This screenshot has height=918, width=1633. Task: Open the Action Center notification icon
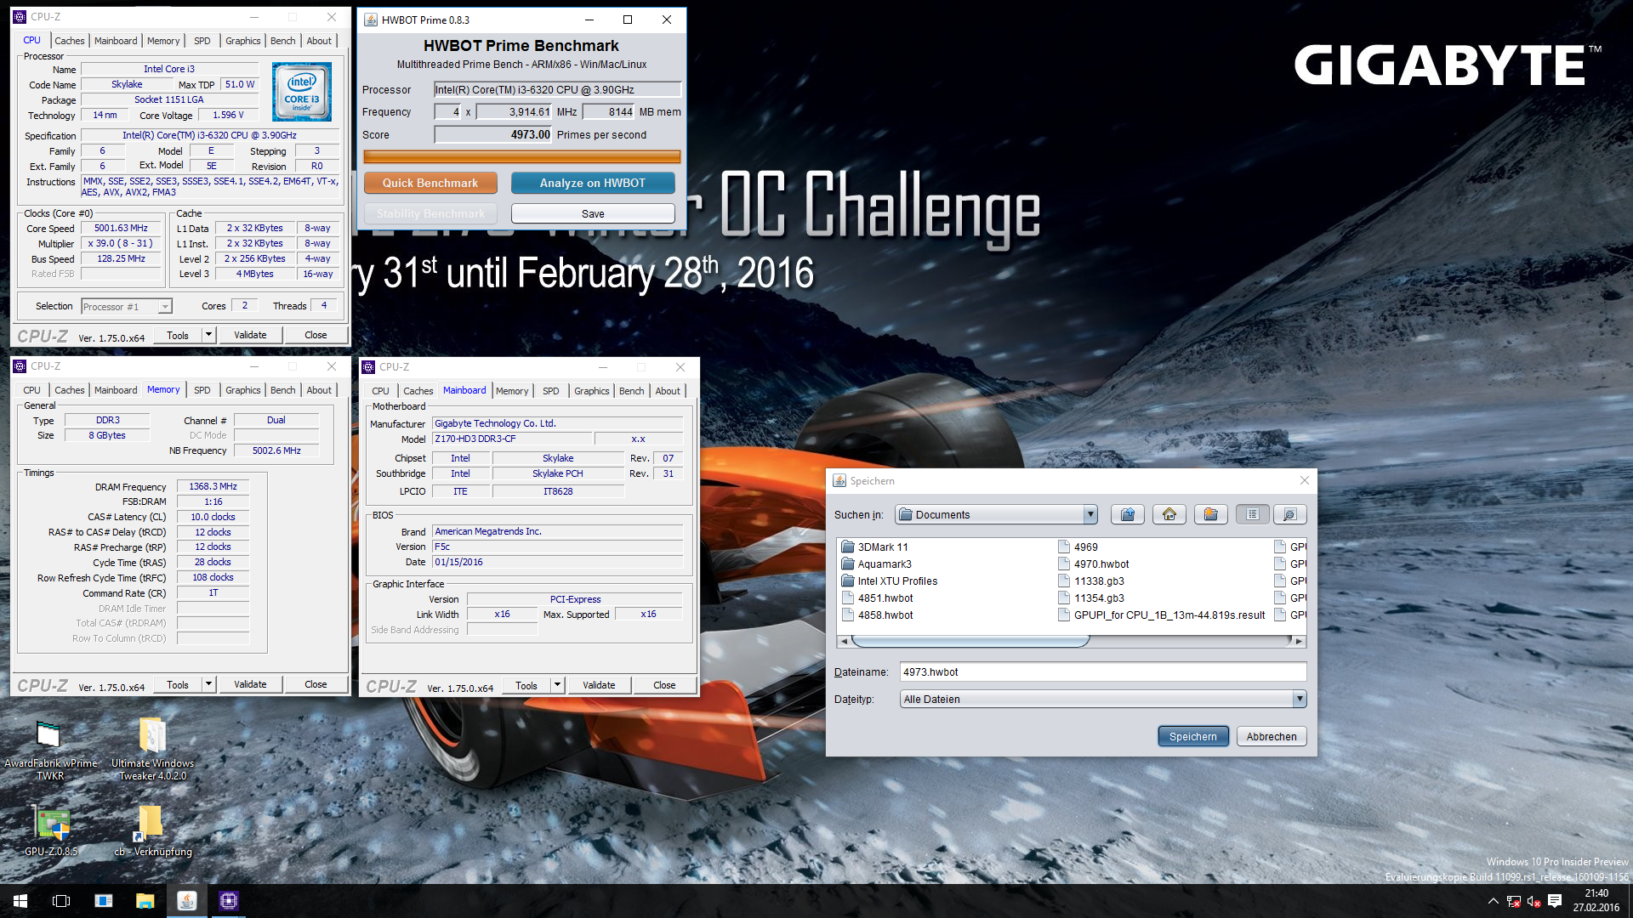(1555, 901)
